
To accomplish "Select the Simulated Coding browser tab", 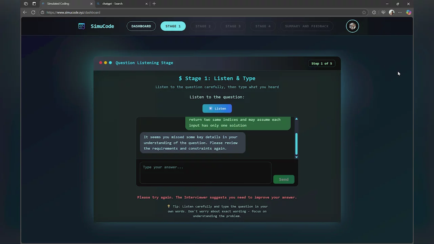I will [x=67, y=4].
